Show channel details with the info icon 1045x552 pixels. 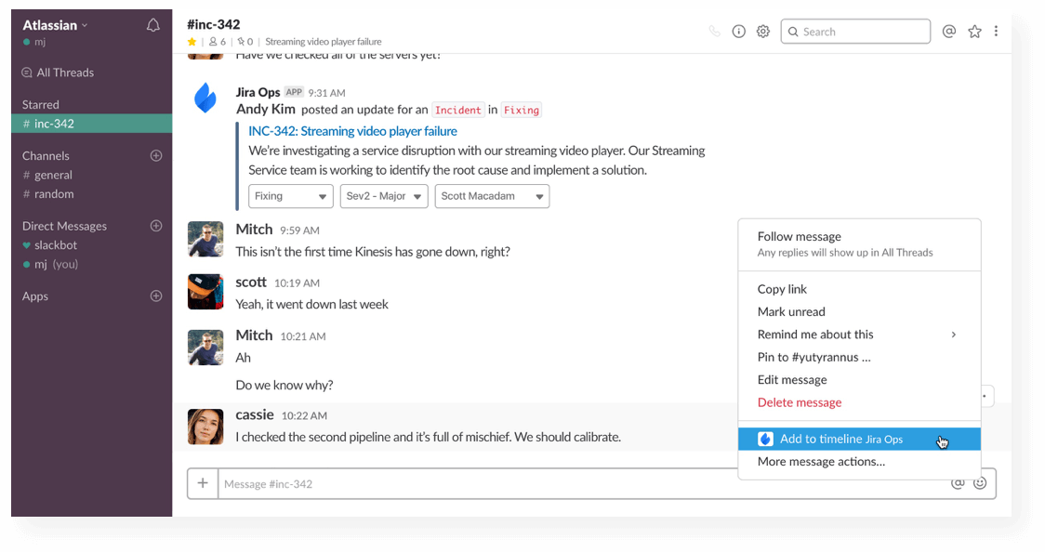738,31
